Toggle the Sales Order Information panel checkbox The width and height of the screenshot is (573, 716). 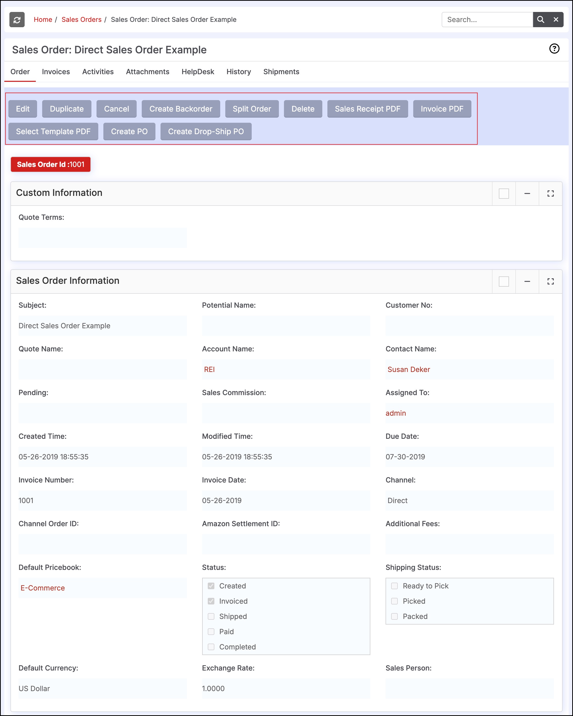coord(504,282)
